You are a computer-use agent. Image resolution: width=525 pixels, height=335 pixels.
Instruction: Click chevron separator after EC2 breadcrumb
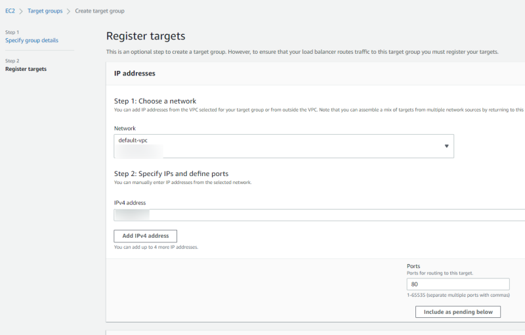click(21, 11)
